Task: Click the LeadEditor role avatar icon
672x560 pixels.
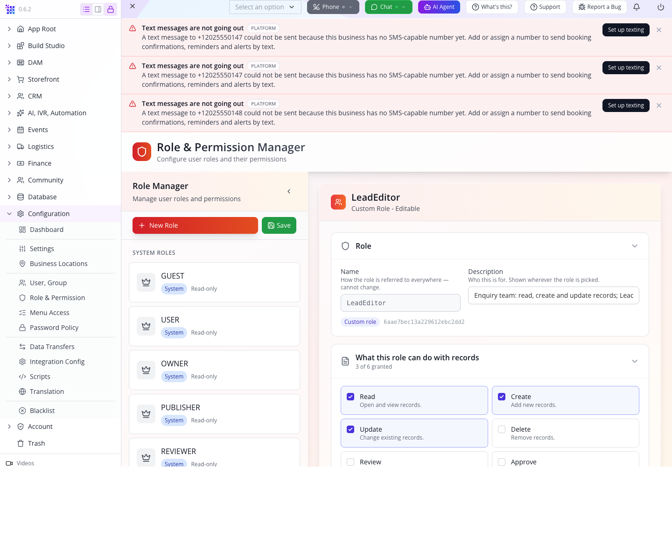Action: pos(338,202)
